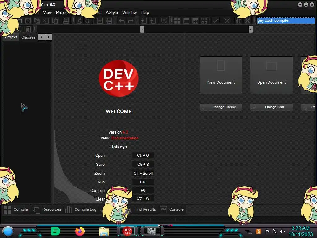Open the Resources bottom panel tab
This screenshot has width=317, height=238.
tap(47, 209)
